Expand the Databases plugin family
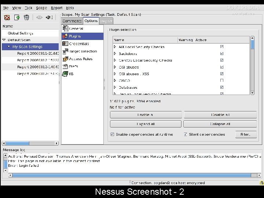Viewport: 264px width, 198px height. click(115, 87)
